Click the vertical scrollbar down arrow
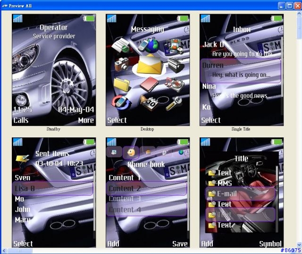Image resolution: width=302 pixels, height=254 pixels. click(299, 245)
